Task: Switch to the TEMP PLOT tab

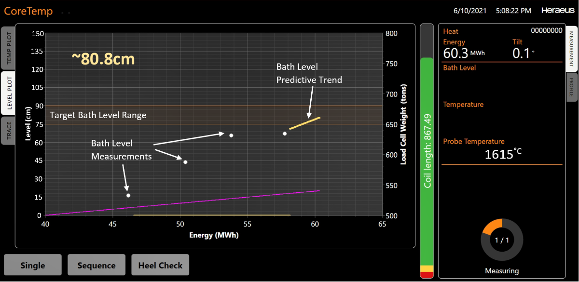Action: tap(8, 48)
